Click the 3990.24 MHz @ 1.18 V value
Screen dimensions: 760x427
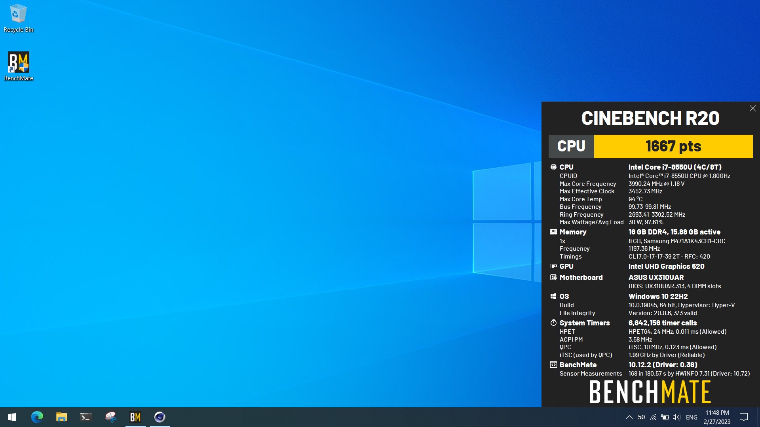coord(656,184)
